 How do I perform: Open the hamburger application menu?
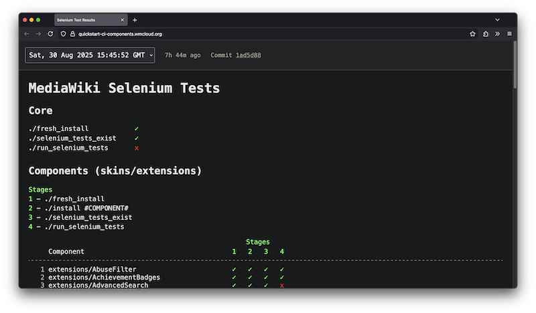click(x=509, y=34)
